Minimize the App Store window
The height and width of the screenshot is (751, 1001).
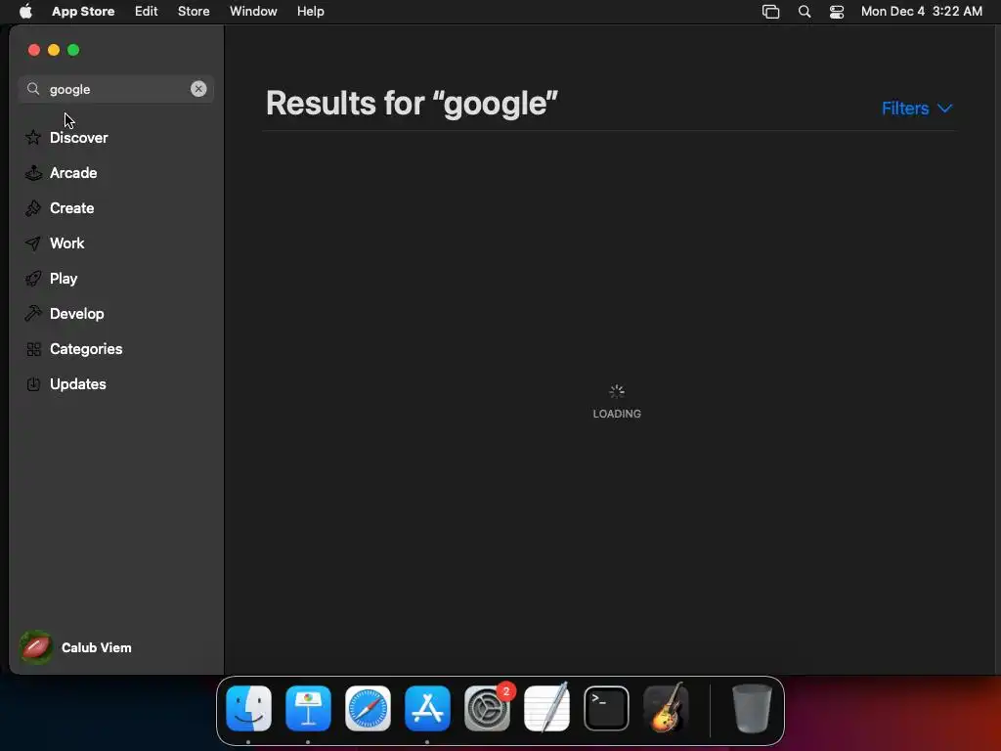54,50
